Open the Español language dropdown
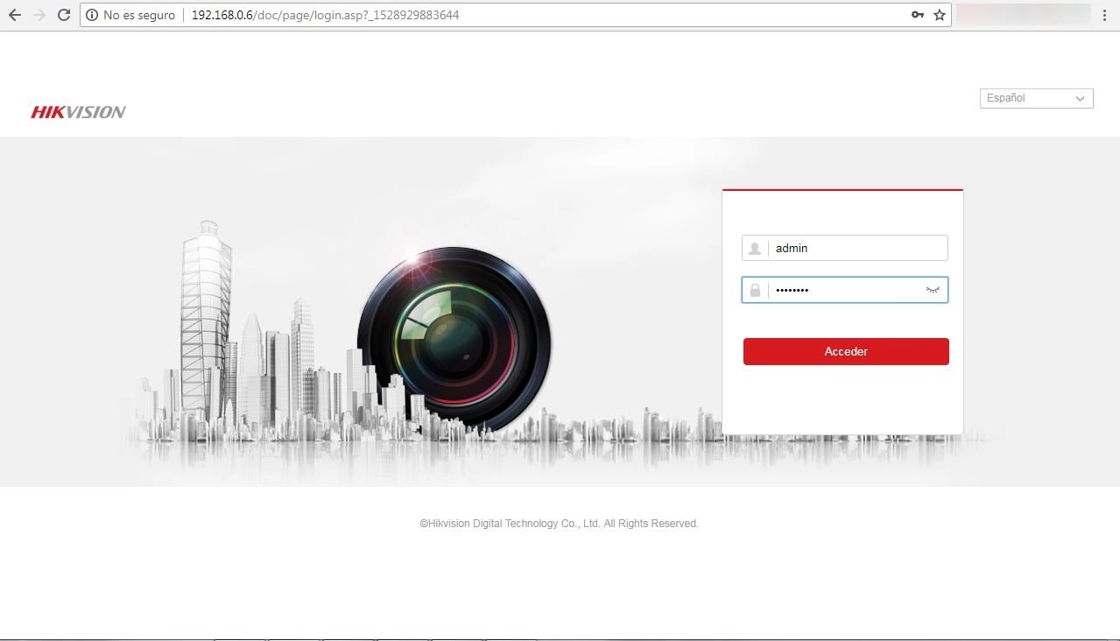The image size is (1120, 641). pyautogui.click(x=1036, y=98)
